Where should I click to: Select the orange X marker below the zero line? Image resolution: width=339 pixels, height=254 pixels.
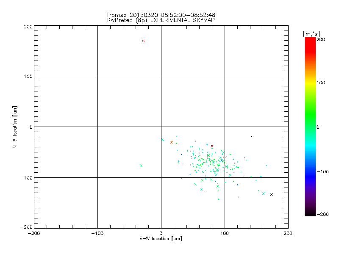point(172,142)
